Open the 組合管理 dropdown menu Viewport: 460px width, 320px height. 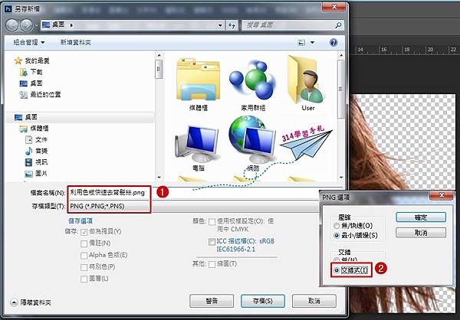(x=29, y=43)
